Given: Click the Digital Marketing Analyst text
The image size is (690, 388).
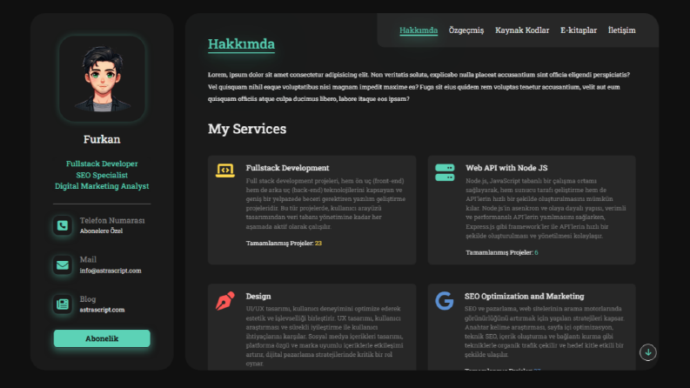Looking at the screenshot, I should (102, 186).
